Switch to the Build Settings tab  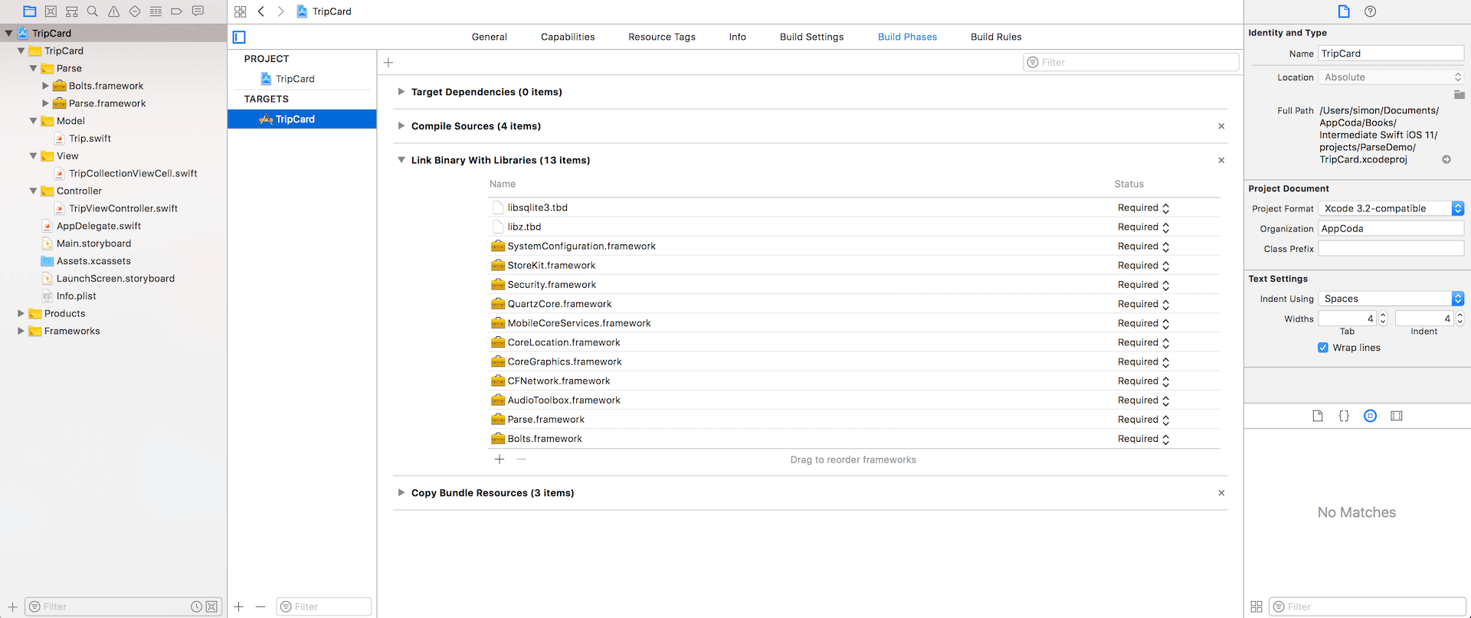click(811, 37)
